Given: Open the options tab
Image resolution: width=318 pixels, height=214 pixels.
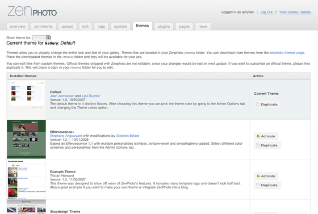Looking at the screenshot, I should 120,26.
